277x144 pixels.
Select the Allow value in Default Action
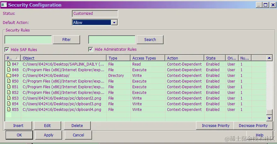point(92,22)
